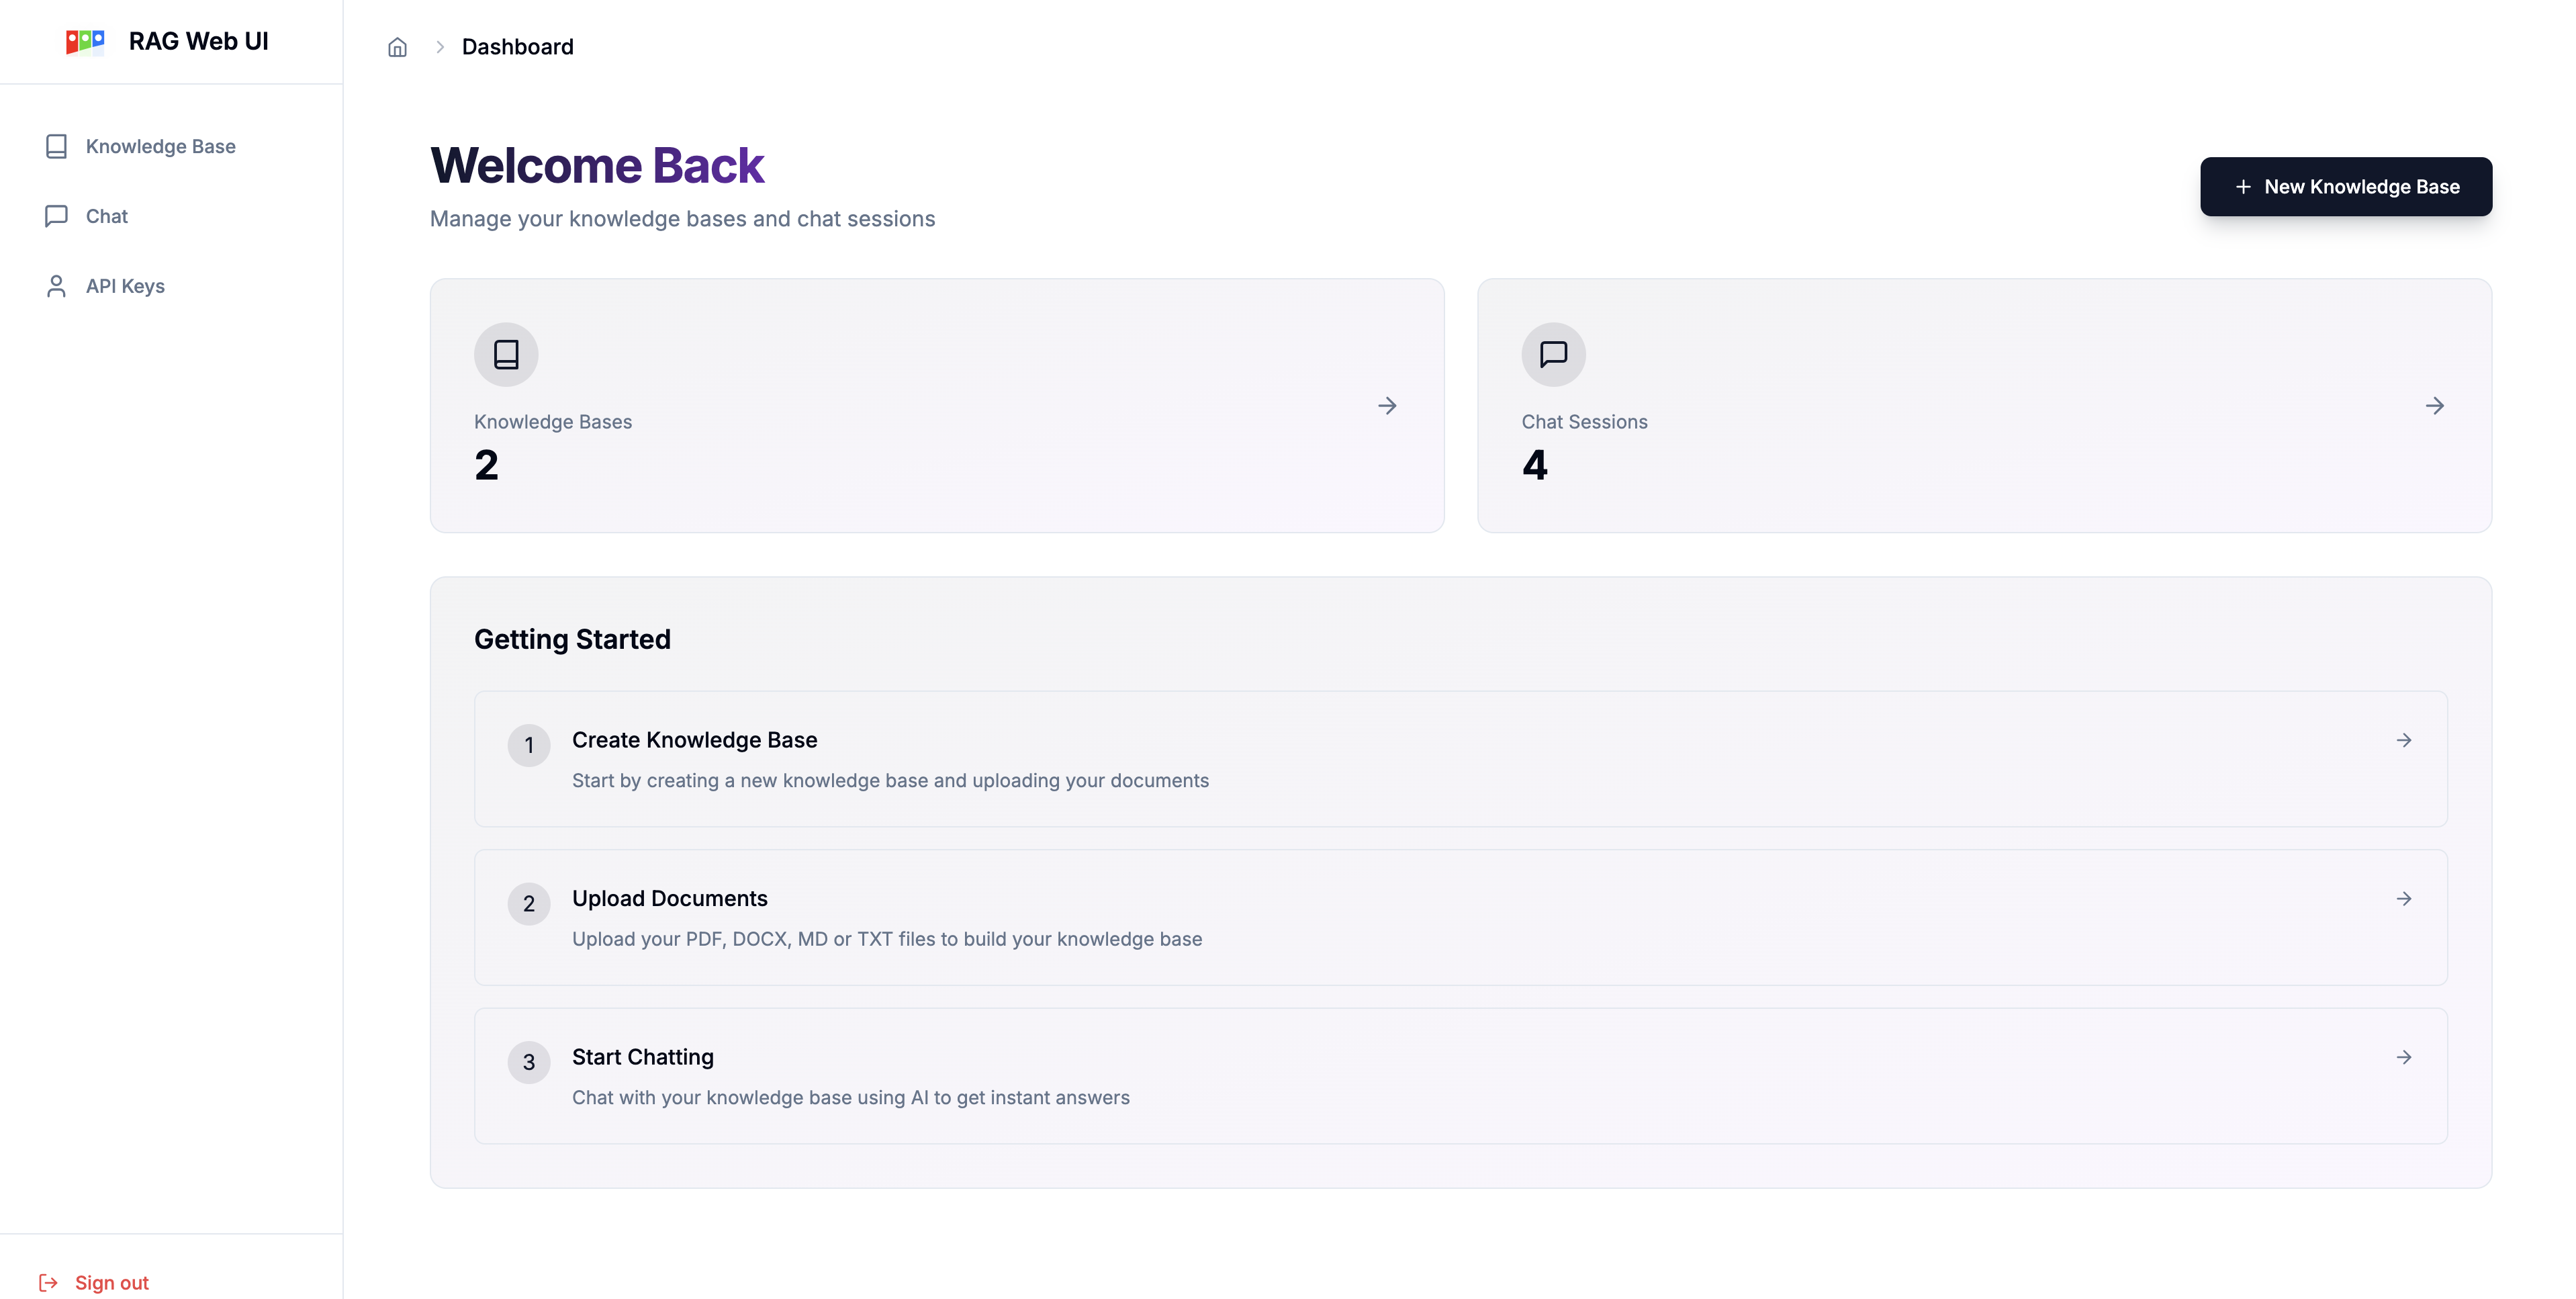Click the Knowledge Bases card icon
The height and width of the screenshot is (1299, 2576).
pos(505,353)
